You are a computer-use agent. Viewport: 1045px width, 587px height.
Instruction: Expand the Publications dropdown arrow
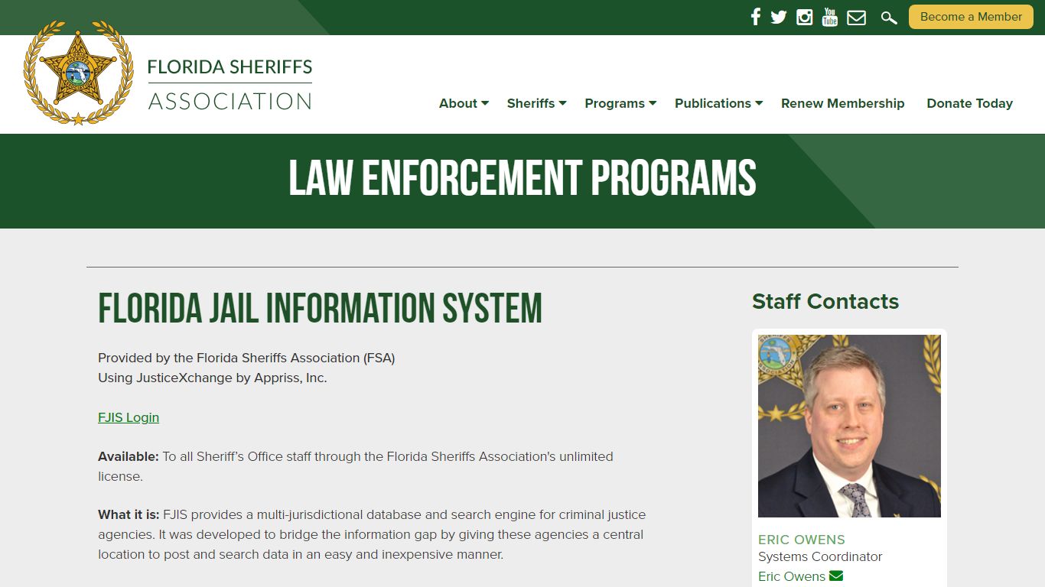[759, 103]
